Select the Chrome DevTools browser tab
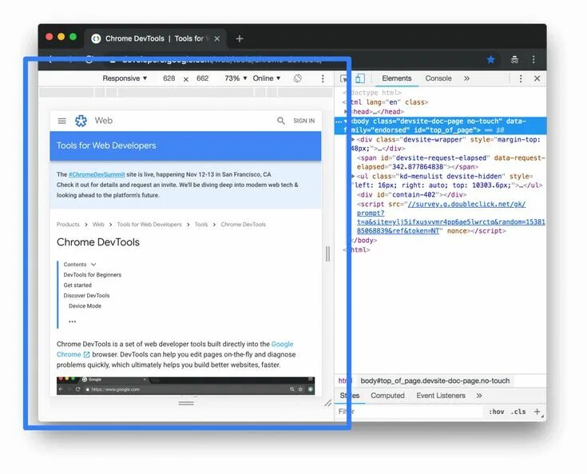The width and height of the screenshot is (587, 474). (155, 38)
